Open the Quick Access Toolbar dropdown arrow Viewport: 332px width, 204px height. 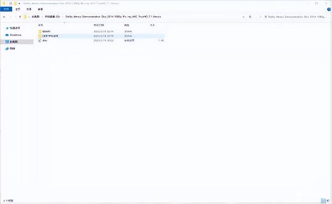(19, 3)
